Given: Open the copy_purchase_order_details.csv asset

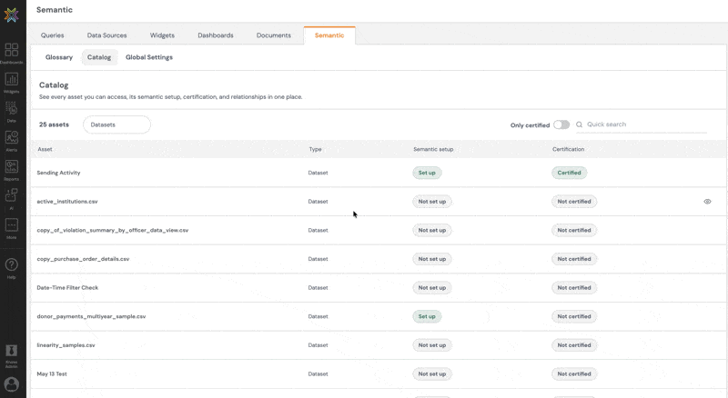Looking at the screenshot, I should (x=83, y=259).
